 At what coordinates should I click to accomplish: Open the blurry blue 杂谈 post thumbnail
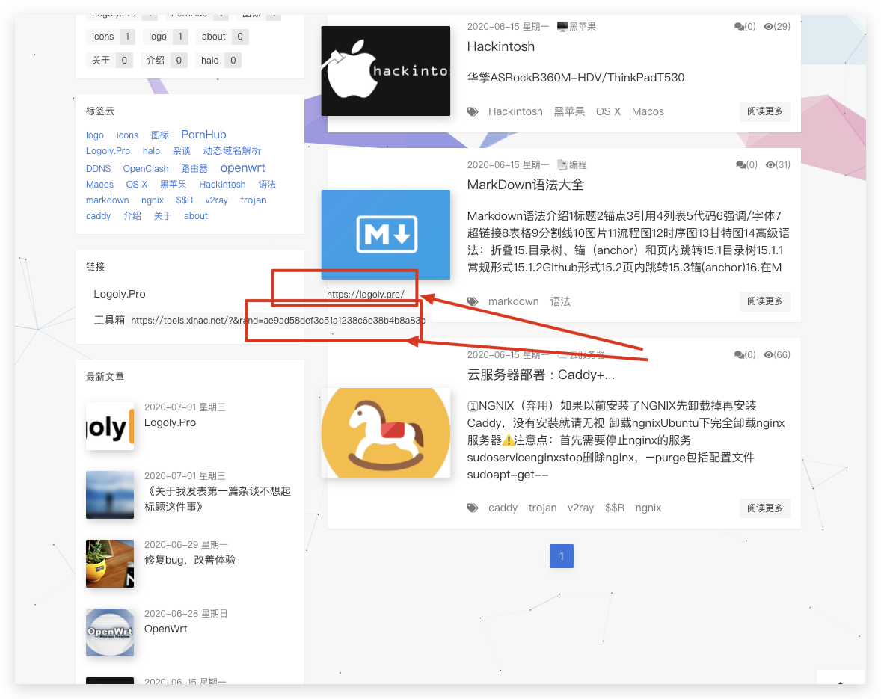(110, 495)
